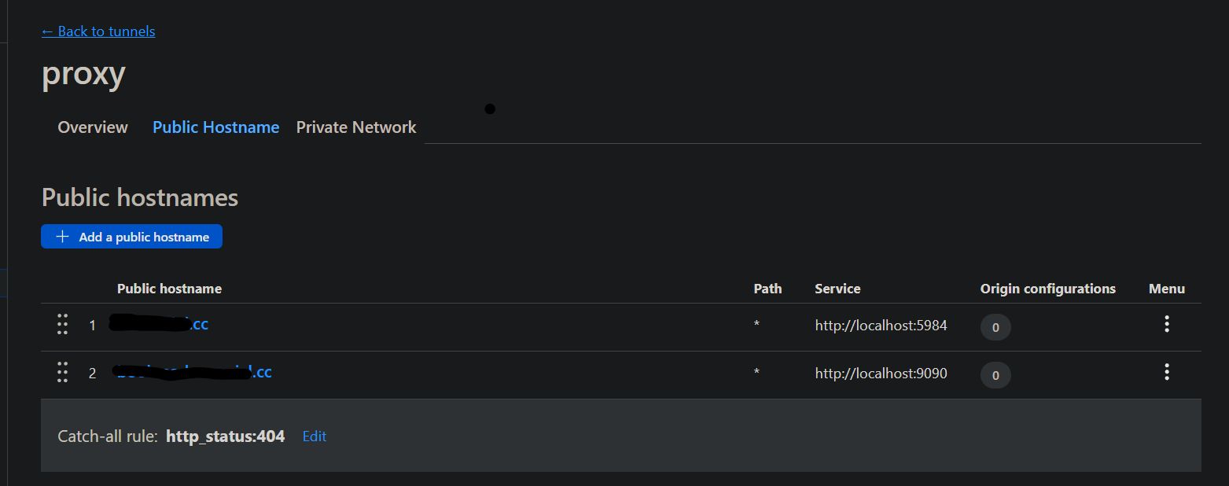This screenshot has width=1229, height=486.
Task: Open the three-dot menu for hostname row 2
Action: 1167,372
